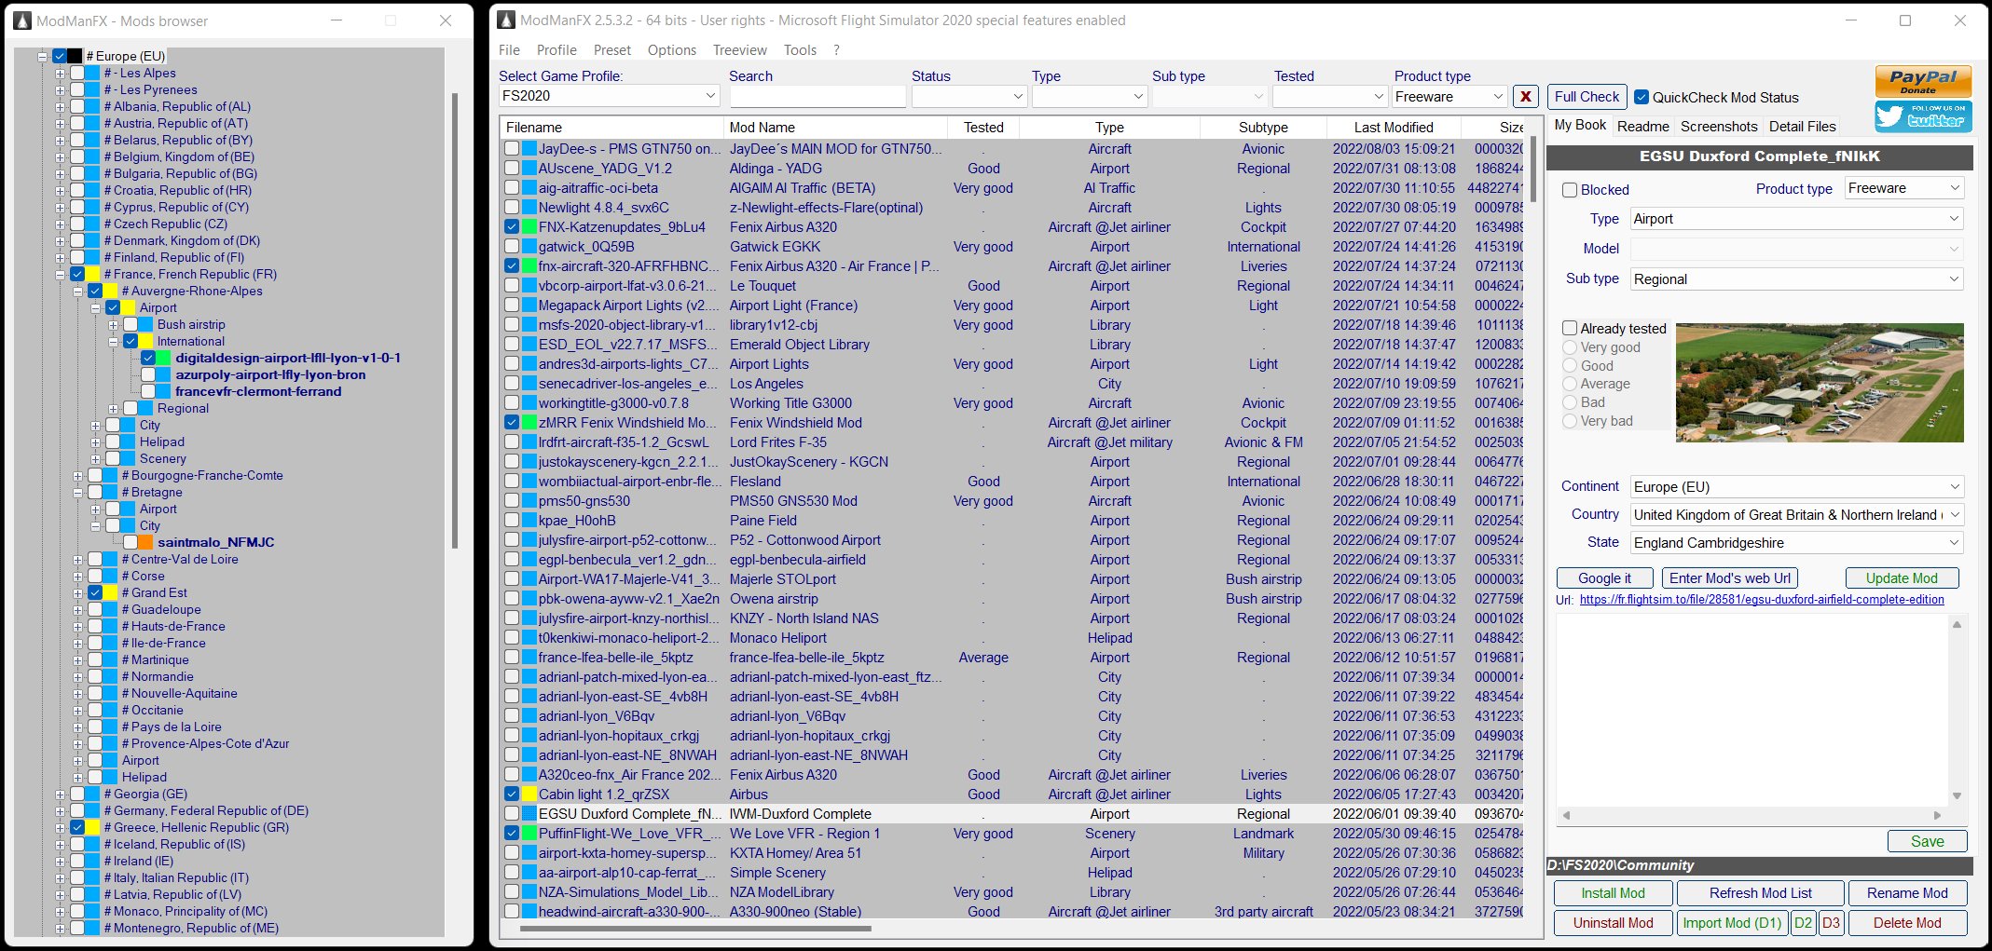Click the yellow square beside # Grand Est
Image resolution: width=1992 pixels, height=951 pixels.
coord(112,592)
